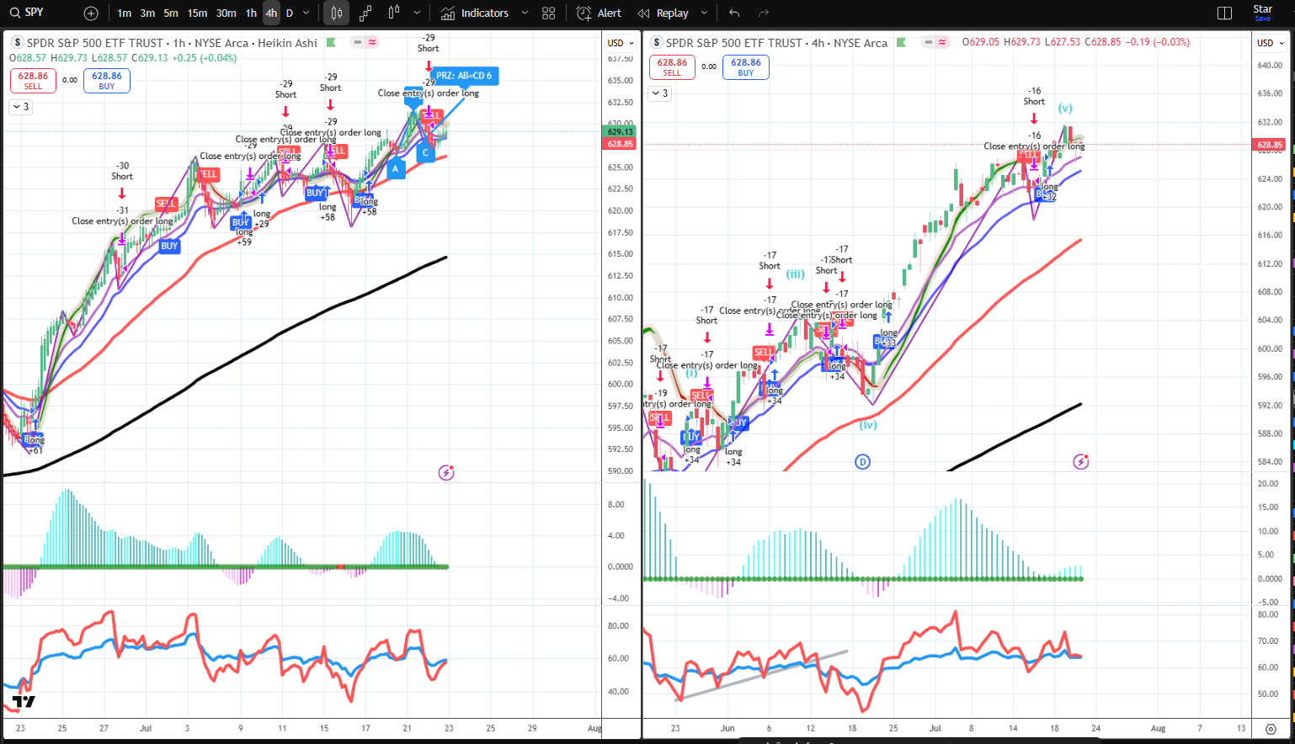Select the blue A pattern point label

[x=395, y=169]
